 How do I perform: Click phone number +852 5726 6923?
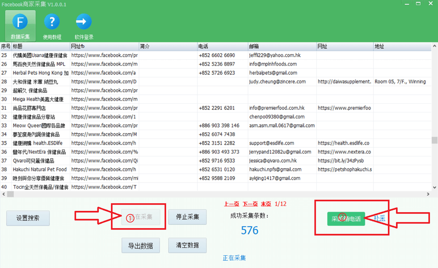click(217, 73)
